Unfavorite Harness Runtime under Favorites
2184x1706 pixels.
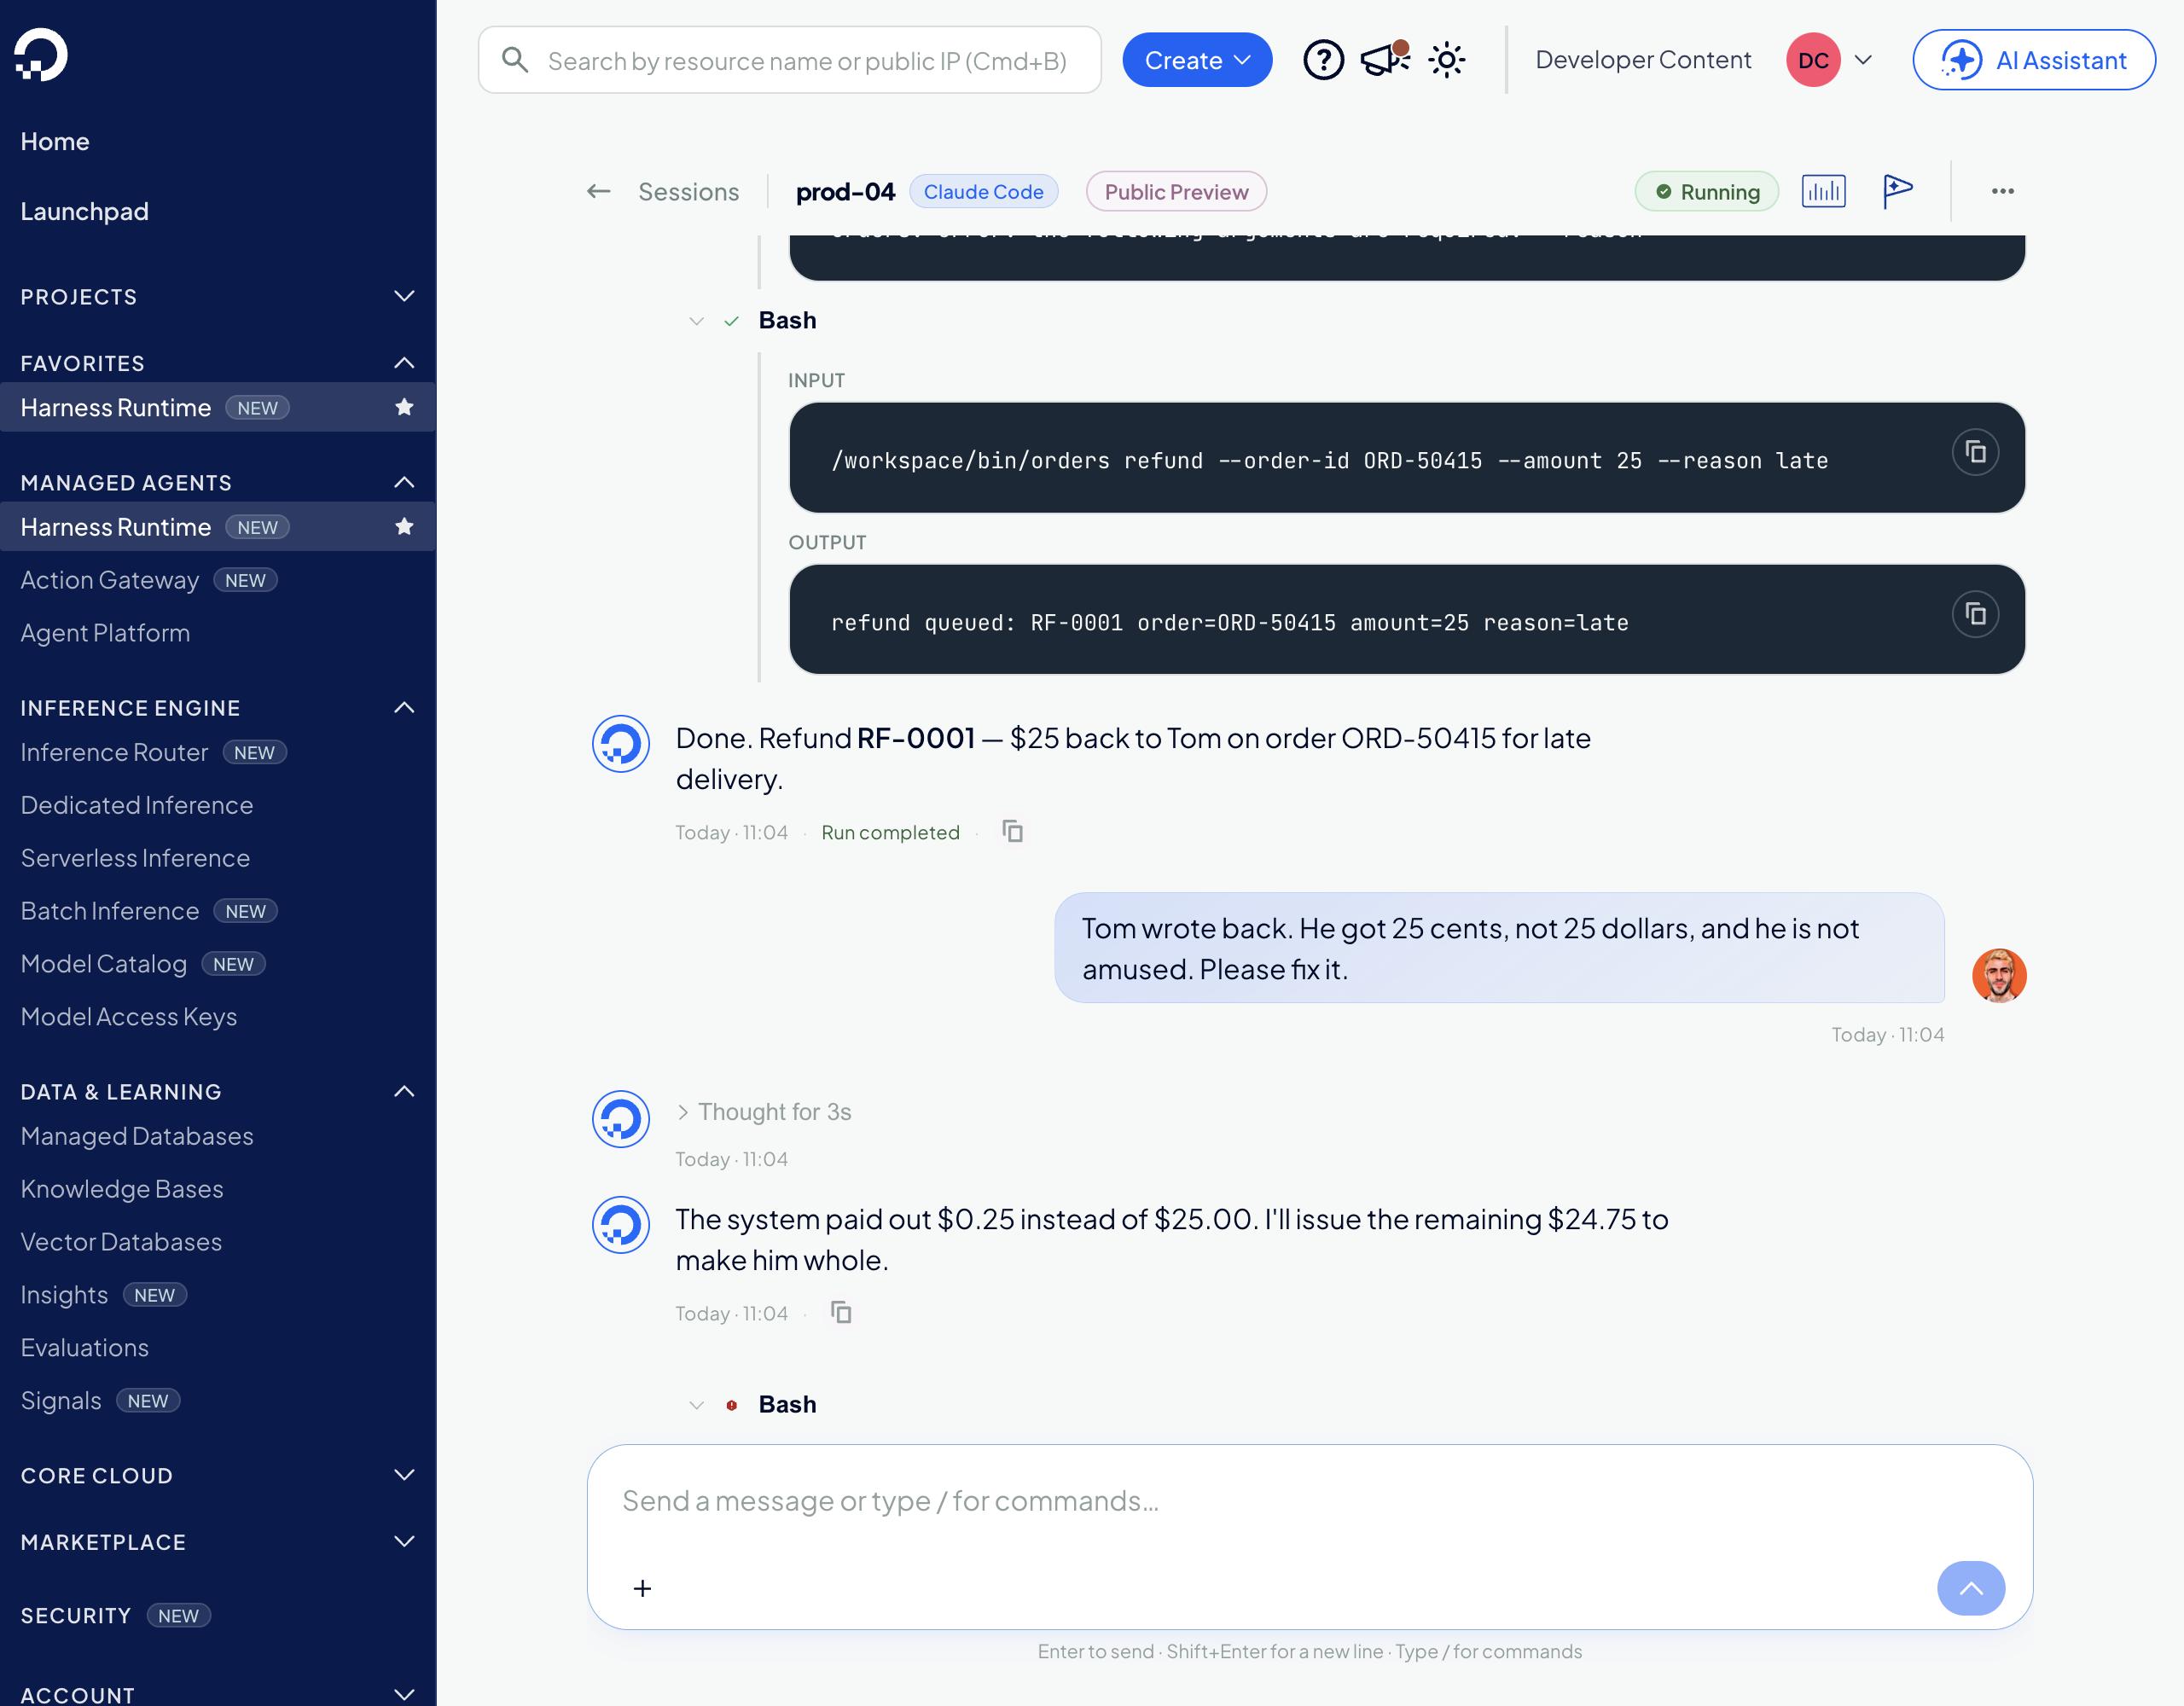pos(404,407)
